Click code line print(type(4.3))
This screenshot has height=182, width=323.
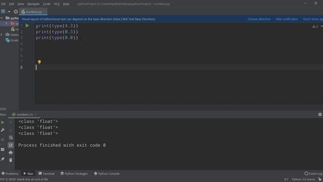57,26
